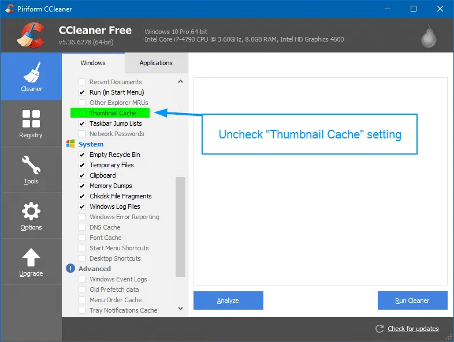Screen dimensions: 454x342
Task: Enable Network Passwords checkbox
Action: click(82, 134)
